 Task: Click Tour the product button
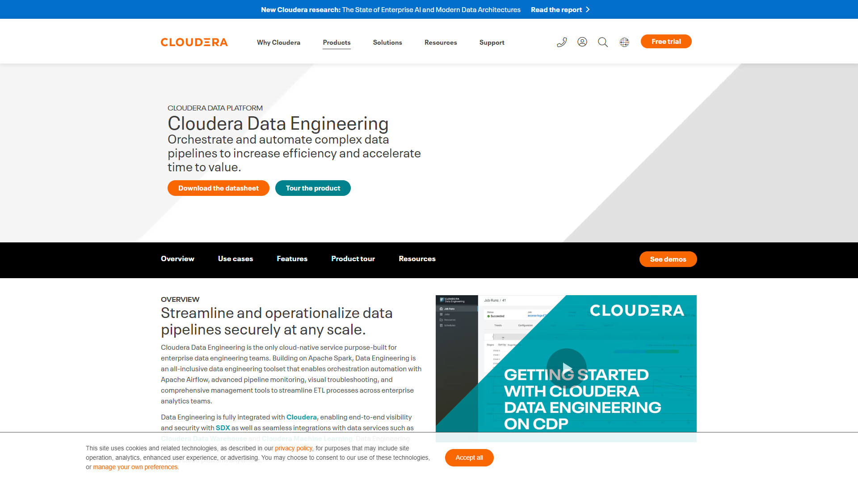(x=312, y=187)
